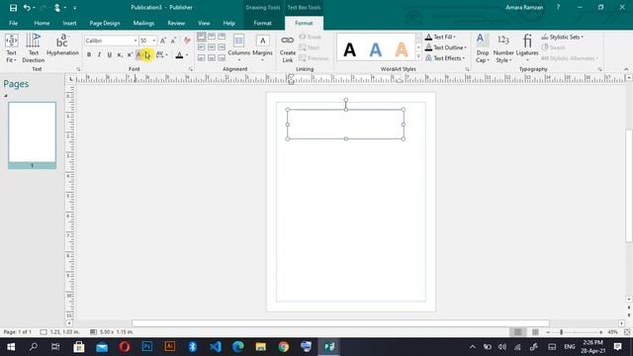633x356 pixels.
Task: Save the publication using the Save icon
Action: click(x=13, y=7)
